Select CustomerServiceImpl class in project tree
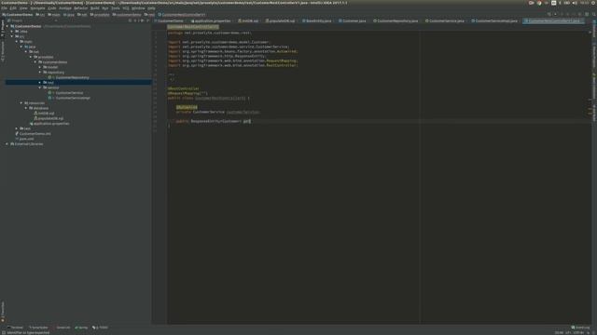 pyautogui.click(x=73, y=98)
